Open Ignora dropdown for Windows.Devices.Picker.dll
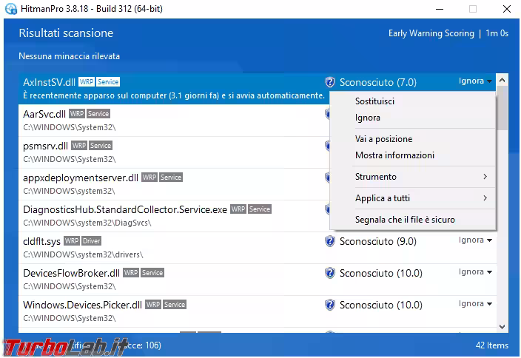The height and width of the screenshot is (358, 521). coord(475,304)
